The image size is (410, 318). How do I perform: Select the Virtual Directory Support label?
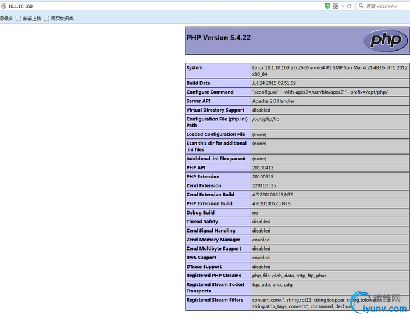(x=215, y=110)
